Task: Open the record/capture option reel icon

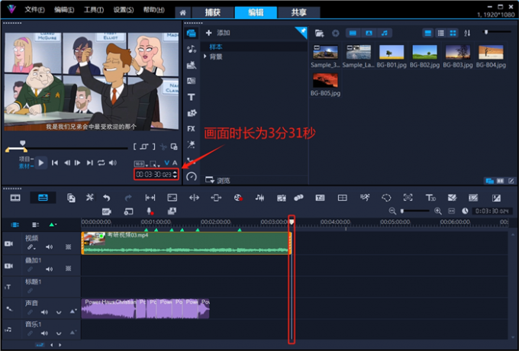Action: (x=238, y=198)
